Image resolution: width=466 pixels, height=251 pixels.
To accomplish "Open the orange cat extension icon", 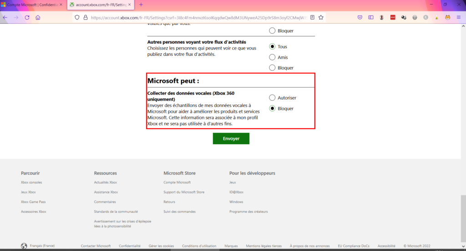I will click(x=448, y=18).
